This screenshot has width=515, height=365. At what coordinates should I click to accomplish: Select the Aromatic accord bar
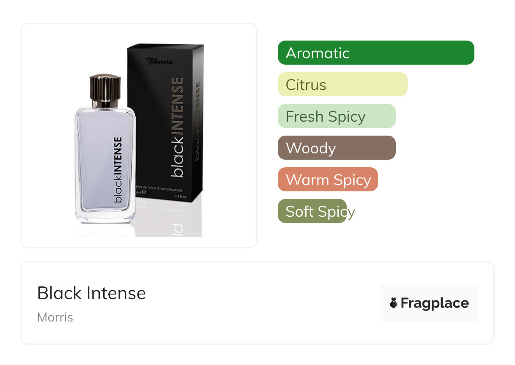(x=376, y=53)
